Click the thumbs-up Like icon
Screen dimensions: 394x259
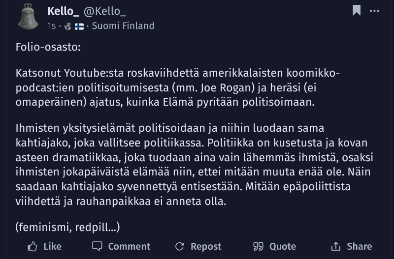click(32, 246)
